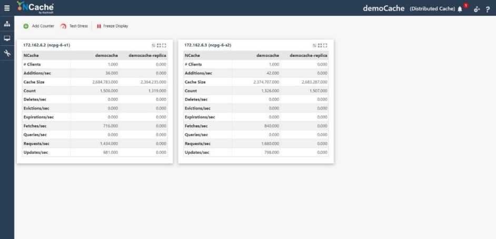Select the Updates/sec row in the 172.162.6.2 panel
Viewport: 496px width, 239px height.
[95, 152]
